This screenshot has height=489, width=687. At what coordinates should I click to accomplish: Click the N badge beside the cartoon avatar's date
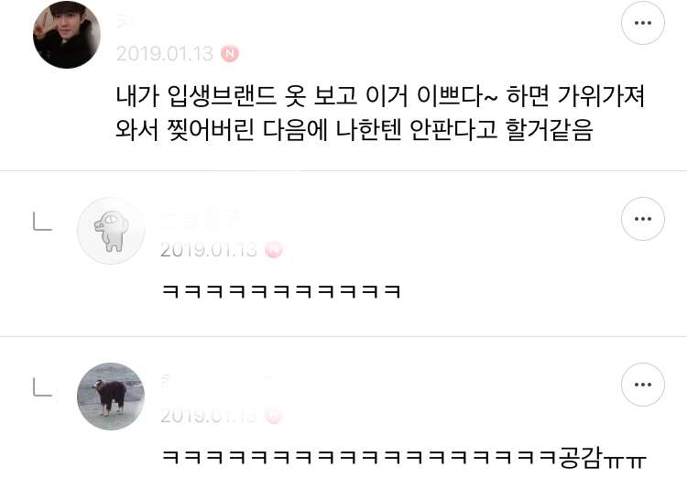tap(274, 249)
